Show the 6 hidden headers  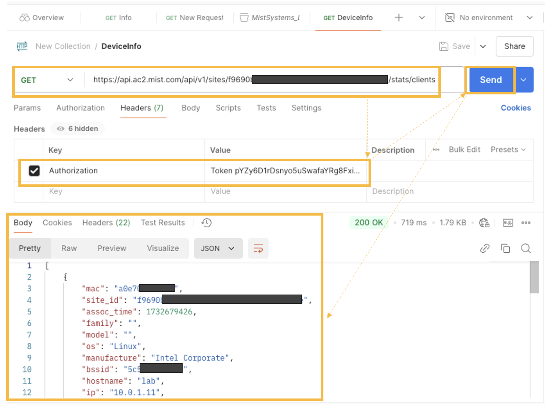click(x=78, y=129)
